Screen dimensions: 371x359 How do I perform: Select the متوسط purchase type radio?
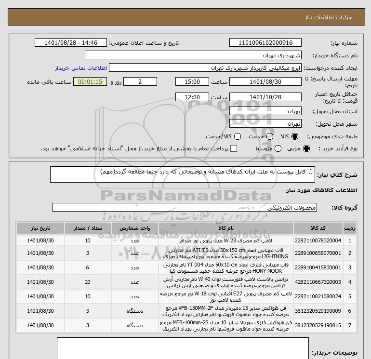pos(278,148)
